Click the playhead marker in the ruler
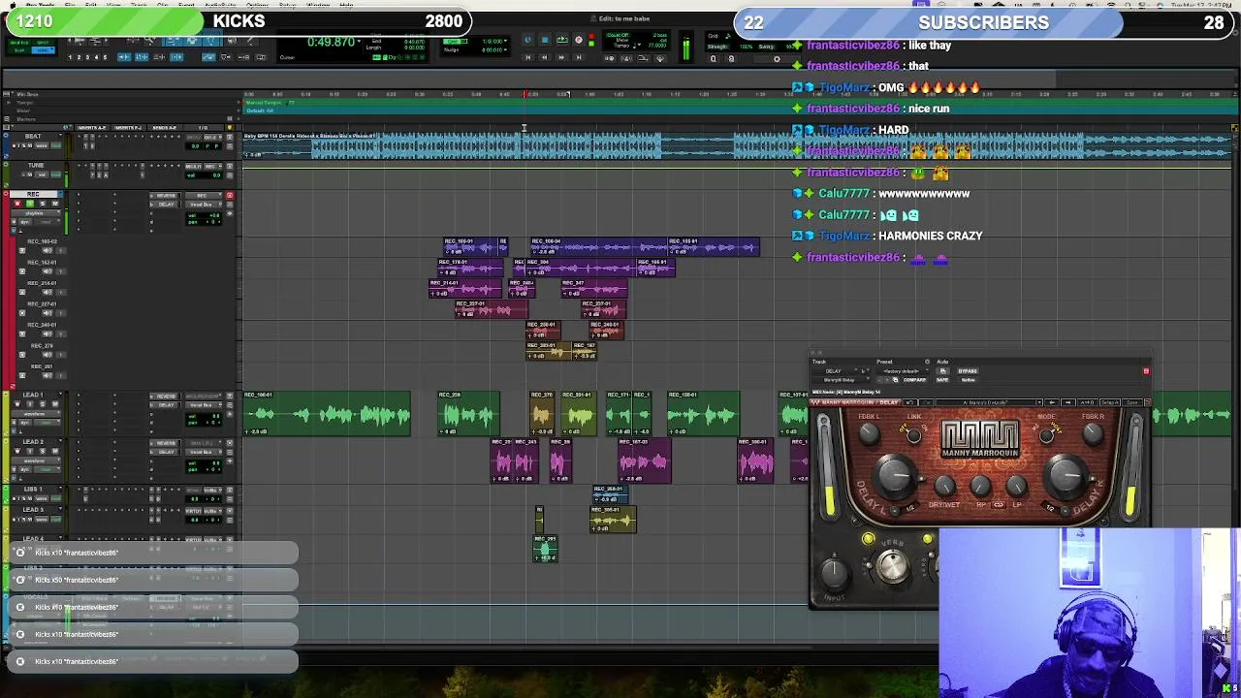The image size is (1241, 698). (525, 94)
